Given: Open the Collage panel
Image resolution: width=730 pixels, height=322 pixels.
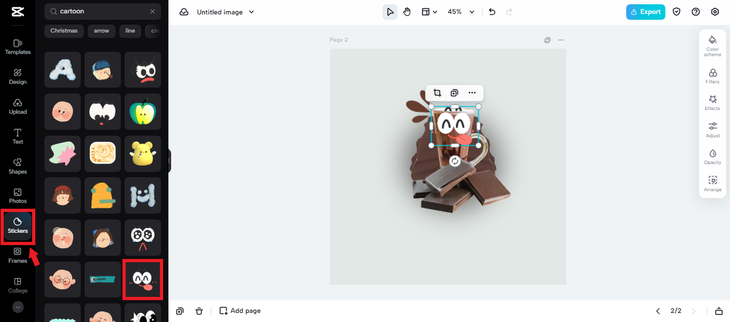Looking at the screenshot, I should click(18, 286).
